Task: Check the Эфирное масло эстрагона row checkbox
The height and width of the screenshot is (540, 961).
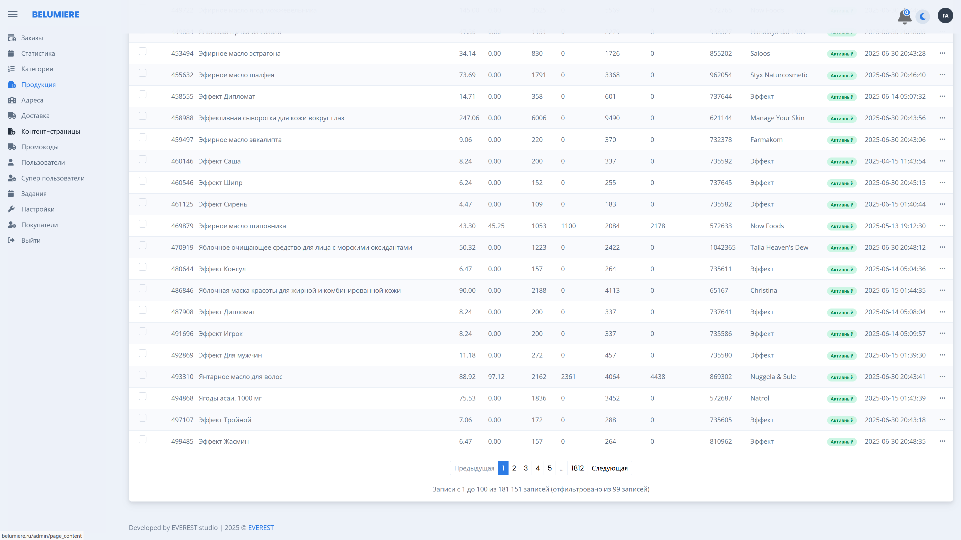Action: coord(142,51)
